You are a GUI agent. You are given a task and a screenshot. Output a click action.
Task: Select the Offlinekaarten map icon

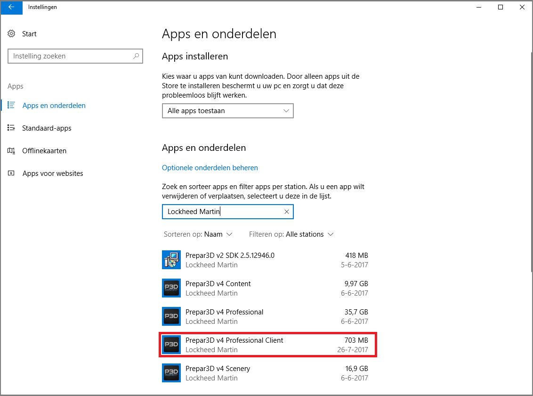(11, 151)
